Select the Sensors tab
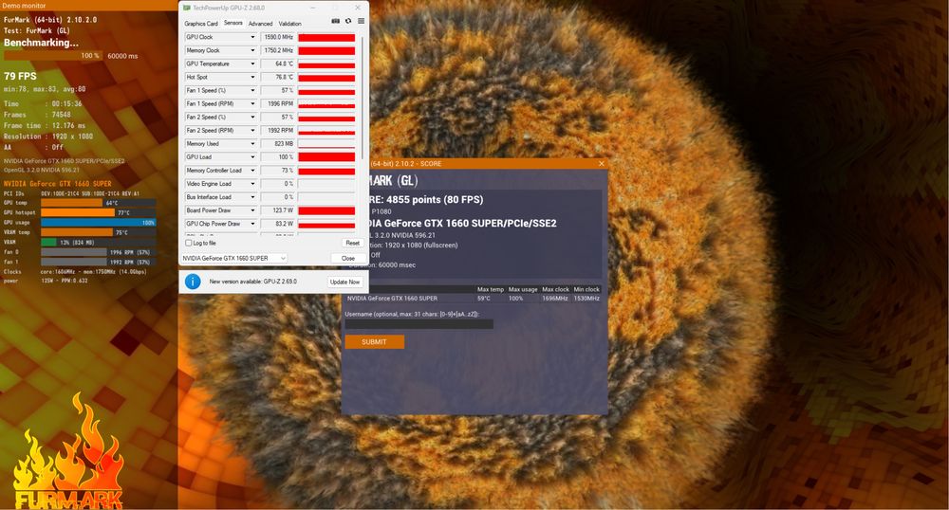The height and width of the screenshot is (510, 949). click(x=233, y=23)
